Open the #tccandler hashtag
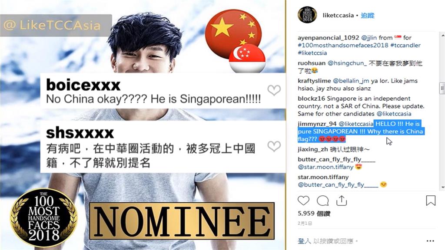This screenshot has width=445, height=250. tap(405, 45)
